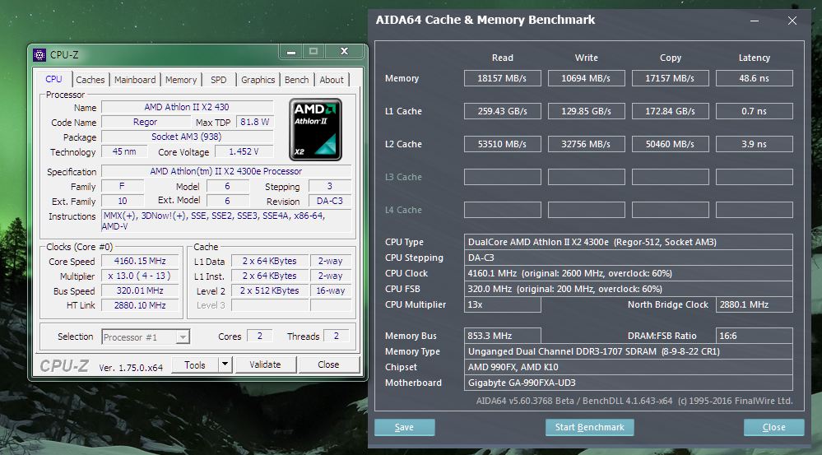
Task: Click the L1 Cache Read value 259.43 GB/s
Action: [x=502, y=111]
